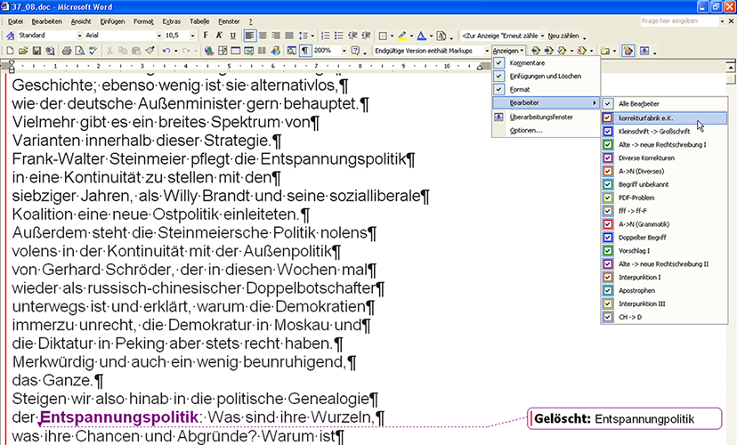Toggle the Format markup option

499,89
